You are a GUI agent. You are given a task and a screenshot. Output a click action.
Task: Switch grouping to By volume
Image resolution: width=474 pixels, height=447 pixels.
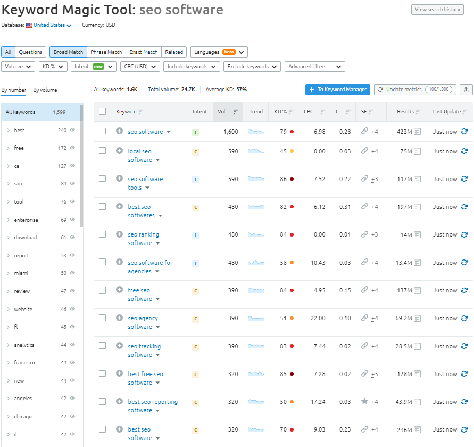point(45,90)
